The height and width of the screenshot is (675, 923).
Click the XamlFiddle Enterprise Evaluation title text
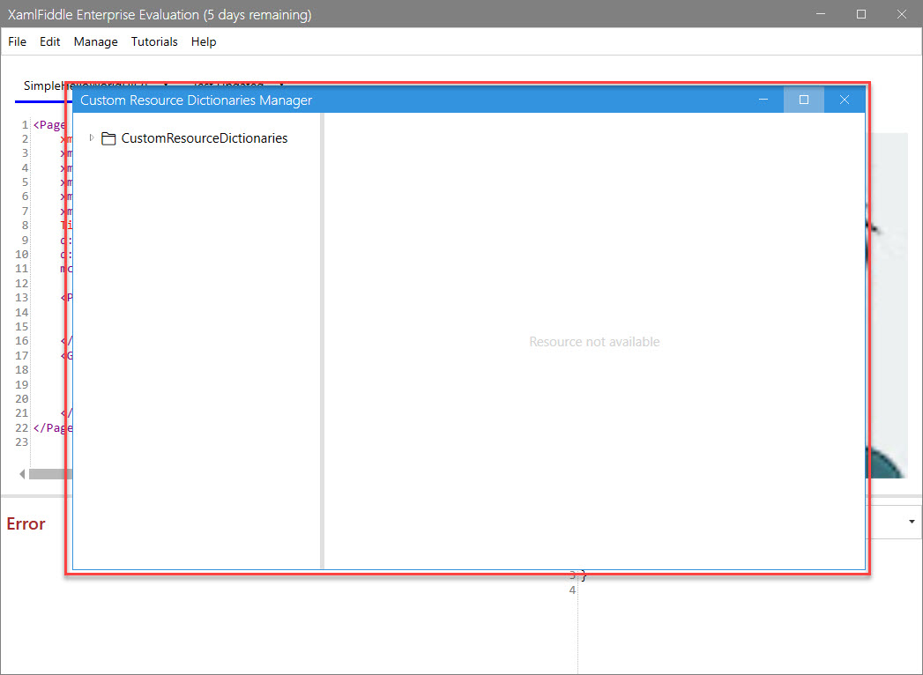160,15
